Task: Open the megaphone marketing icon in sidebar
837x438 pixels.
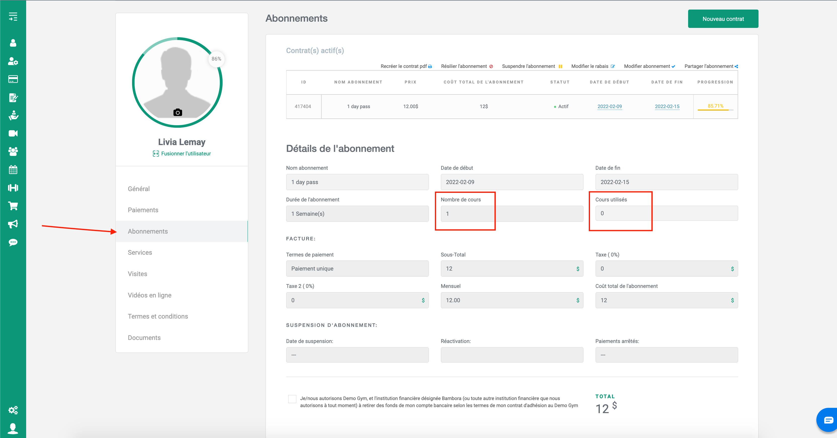Action: (x=13, y=224)
